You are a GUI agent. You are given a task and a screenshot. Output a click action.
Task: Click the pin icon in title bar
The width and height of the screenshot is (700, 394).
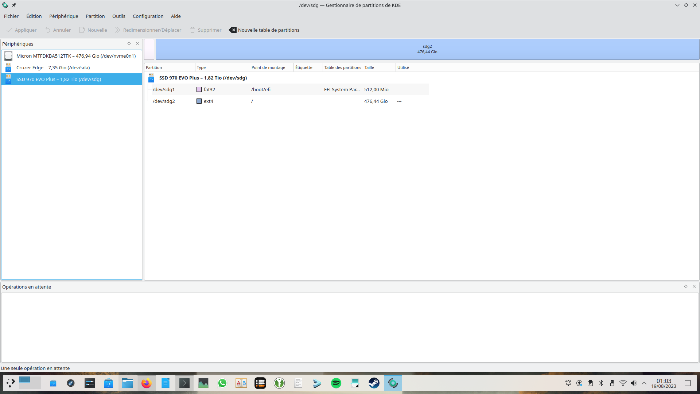(14, 5)
